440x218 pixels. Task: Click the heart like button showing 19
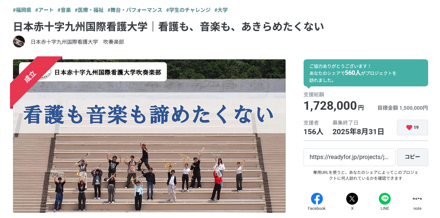(x=412, y=128)
